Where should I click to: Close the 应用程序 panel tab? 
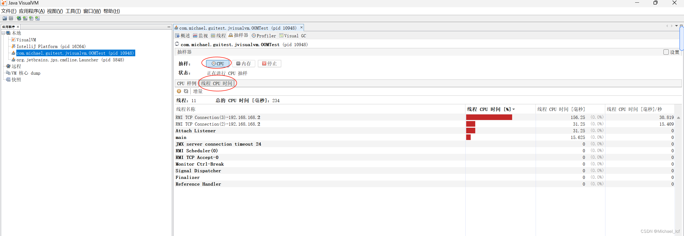[18, 27]
